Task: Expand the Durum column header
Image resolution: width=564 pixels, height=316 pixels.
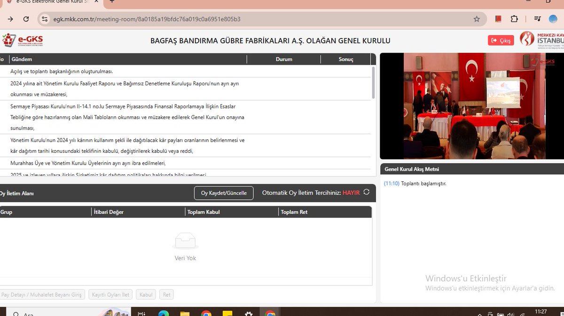Action: (x=283, y=59)
